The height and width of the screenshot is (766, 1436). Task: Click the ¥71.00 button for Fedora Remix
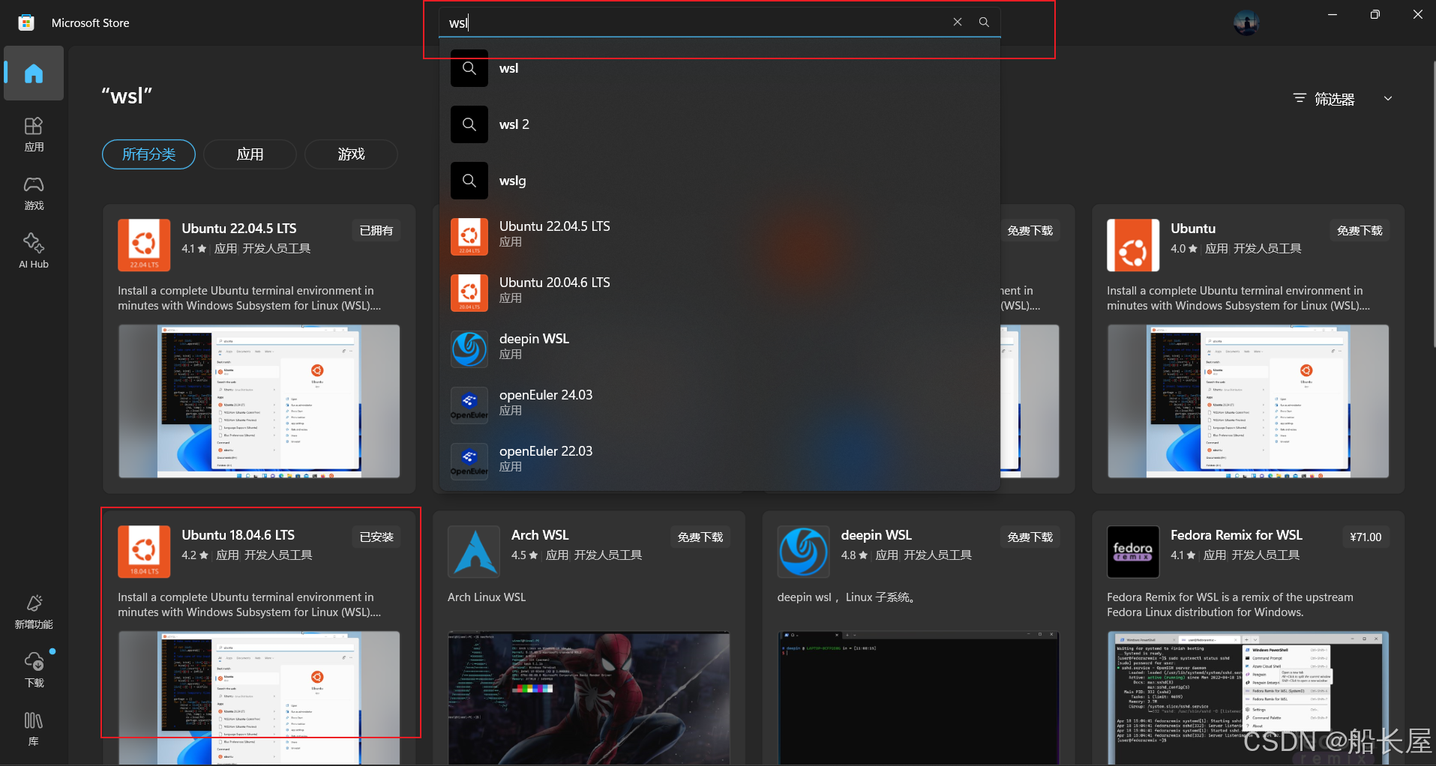point(1364,537)
